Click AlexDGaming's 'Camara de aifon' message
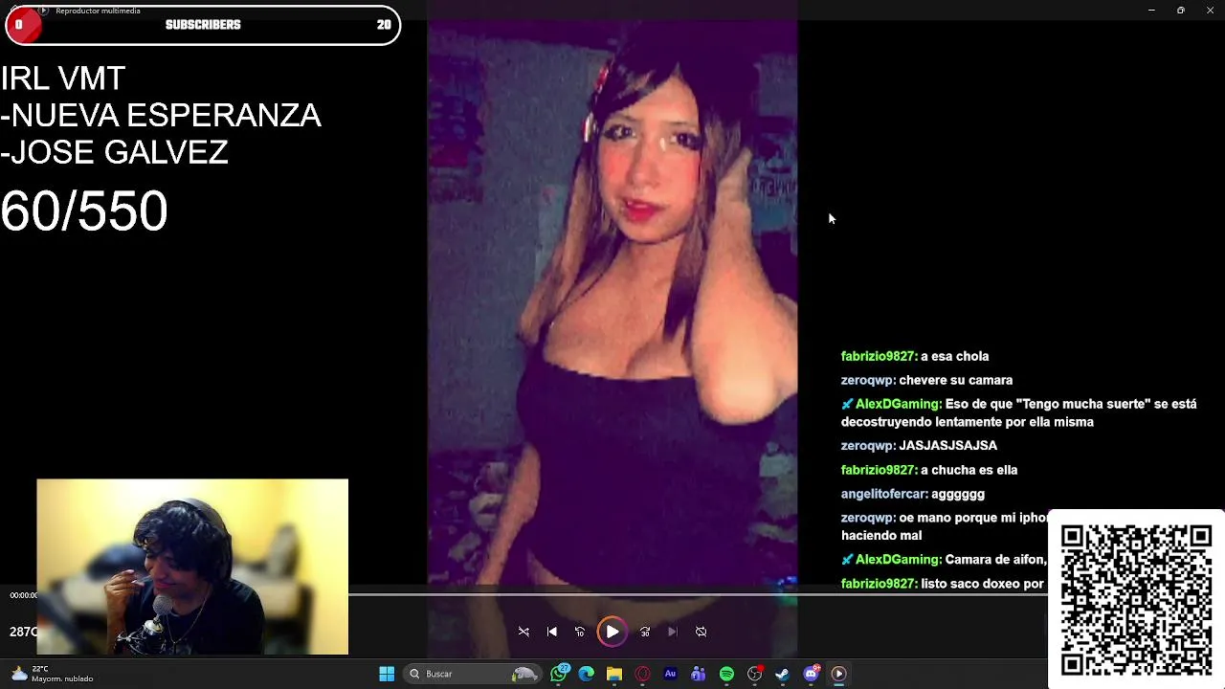This screenshot has width=1225, height=689. (945, 560)
